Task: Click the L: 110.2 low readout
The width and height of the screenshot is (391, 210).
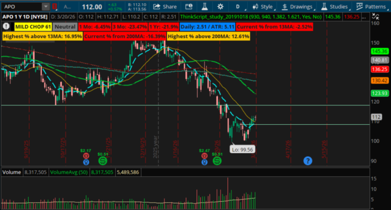Action: click(x=131, y=17)
